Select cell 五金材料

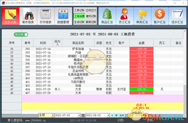78,71
